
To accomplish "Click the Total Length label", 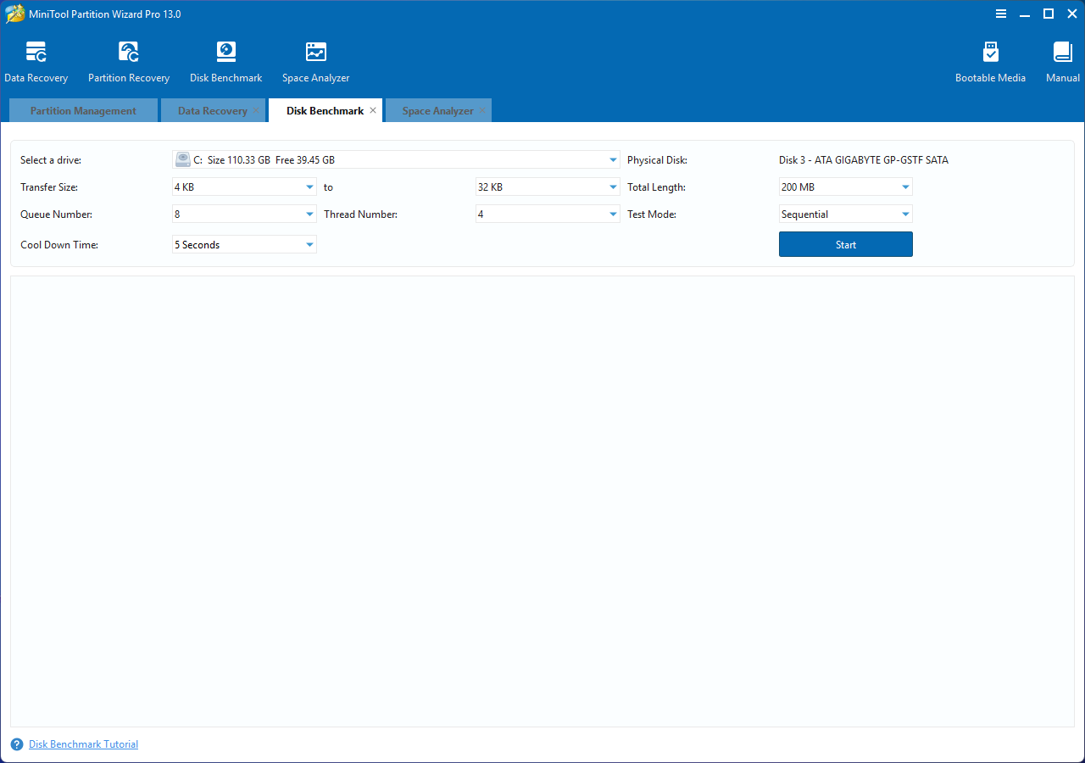I will [x=656, y=187].
